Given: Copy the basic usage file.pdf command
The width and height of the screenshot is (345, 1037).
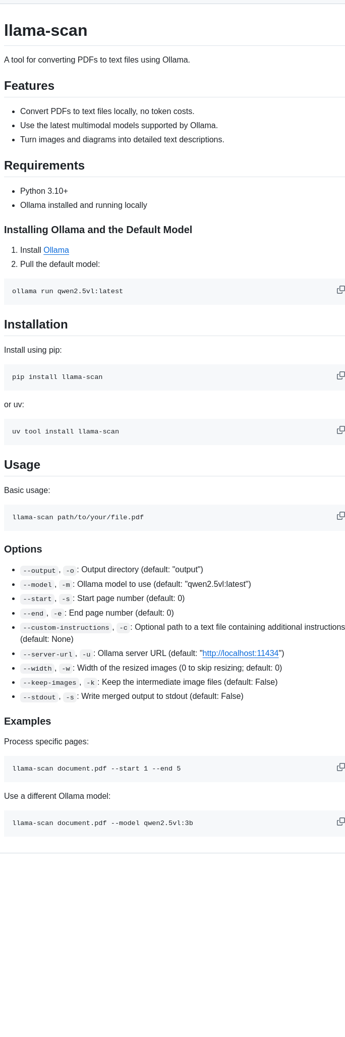Looking at the screenshot, I should pyautogui.click(x=340, y=516).
